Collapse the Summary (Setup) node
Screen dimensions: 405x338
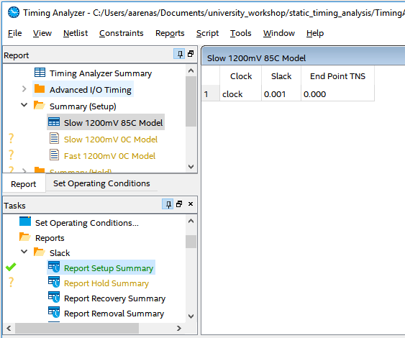24,105
